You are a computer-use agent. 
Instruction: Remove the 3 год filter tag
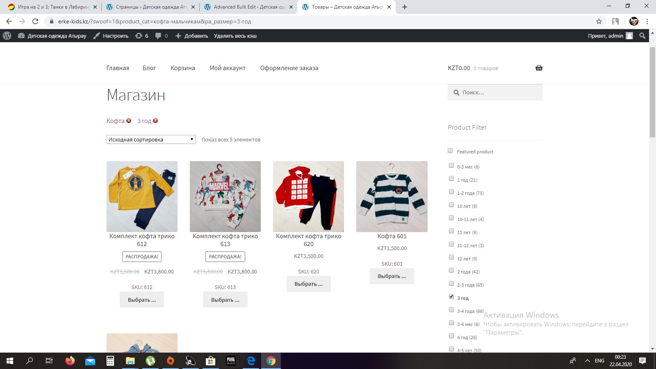(x=155, y=121)
